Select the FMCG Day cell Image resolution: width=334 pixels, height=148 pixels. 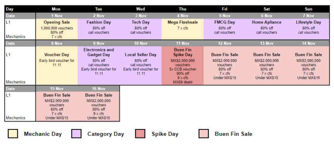tap(225, 29)
